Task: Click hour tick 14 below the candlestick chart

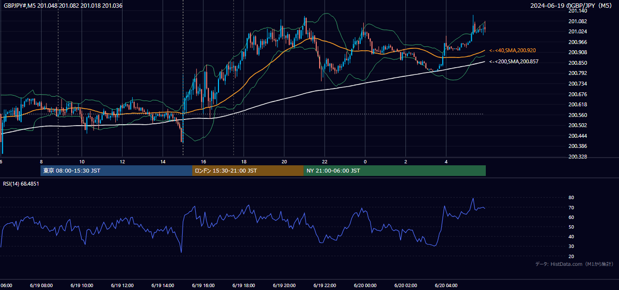Action: [163, 162]
